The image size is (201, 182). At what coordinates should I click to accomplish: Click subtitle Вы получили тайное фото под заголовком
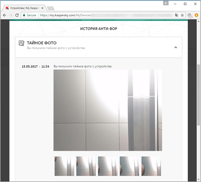coord(56,48)
